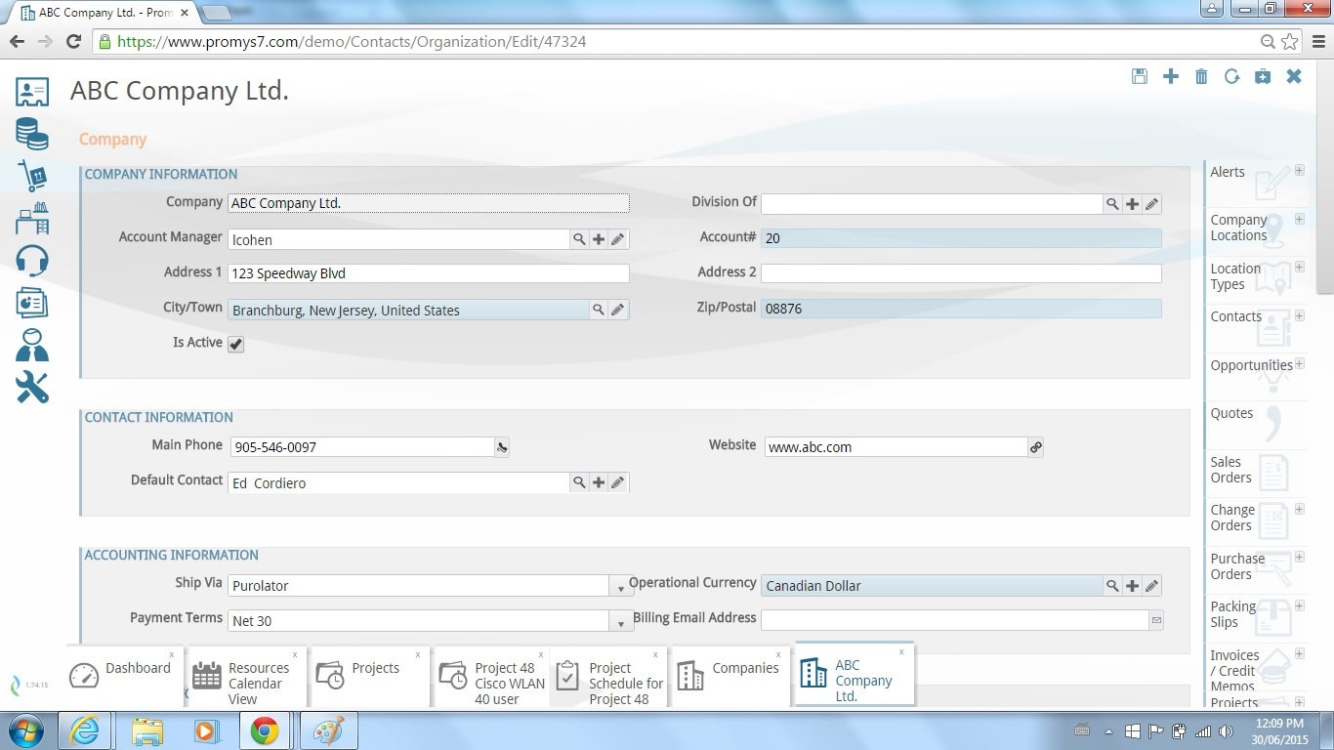The width and height of the screenshot is (1334, 750).
Task: Close the Dashboard tab with its x
Action: pyautogui.click(x=171, y=655)
